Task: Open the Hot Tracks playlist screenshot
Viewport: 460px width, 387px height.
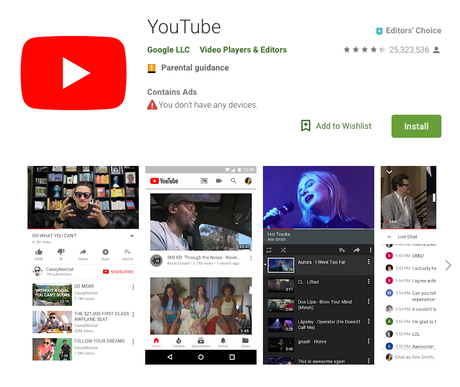Action: (x=319, y=265)
